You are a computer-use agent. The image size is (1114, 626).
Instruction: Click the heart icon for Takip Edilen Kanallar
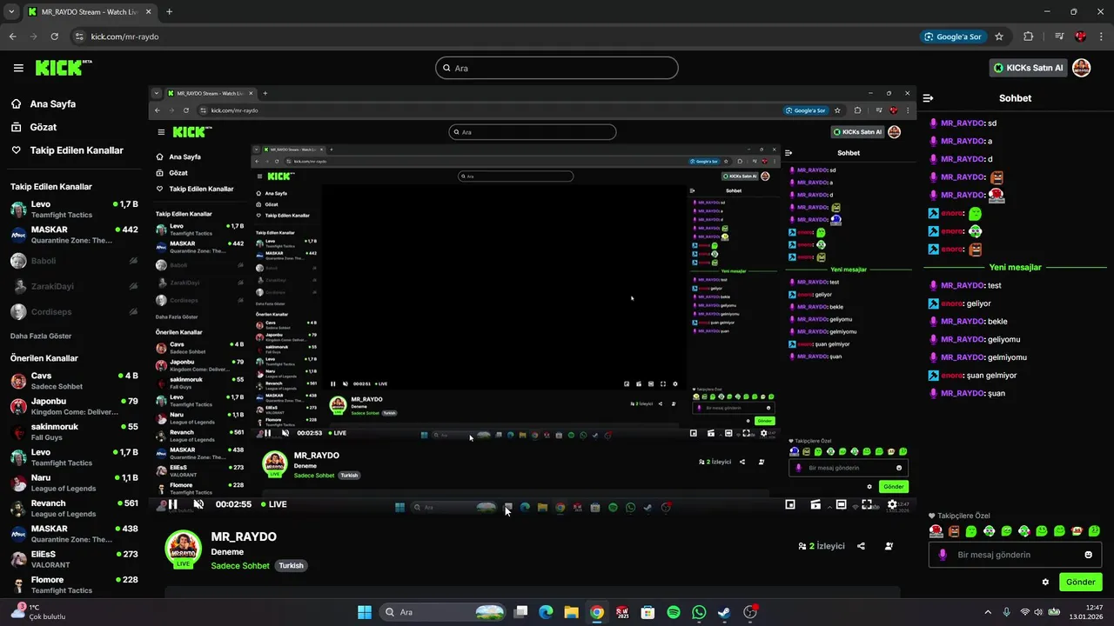pos(17,150)
